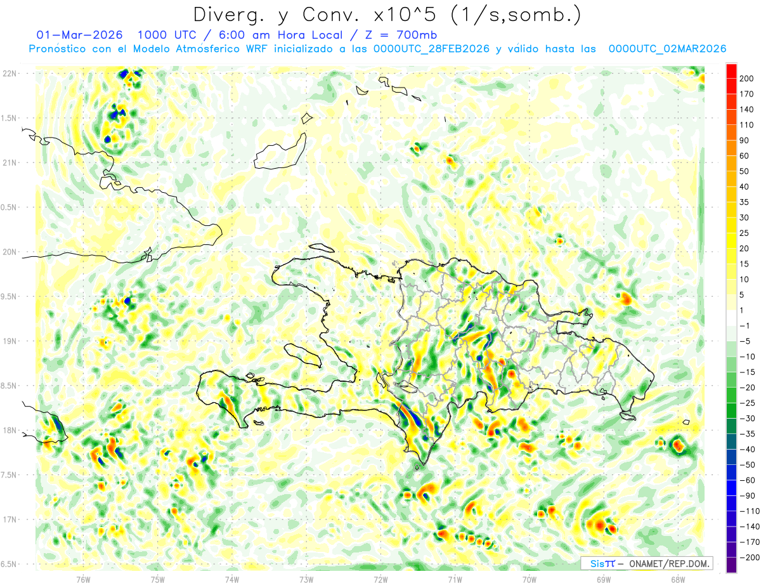Click the '-1' color scale value
761x588 pixels.
(745, 325)
